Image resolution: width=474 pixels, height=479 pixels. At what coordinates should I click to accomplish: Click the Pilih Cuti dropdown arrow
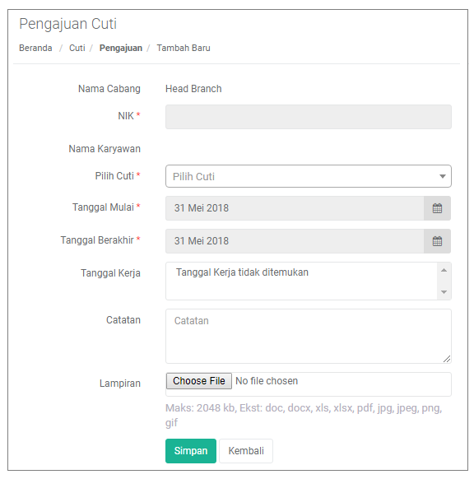tap(442, 176)
